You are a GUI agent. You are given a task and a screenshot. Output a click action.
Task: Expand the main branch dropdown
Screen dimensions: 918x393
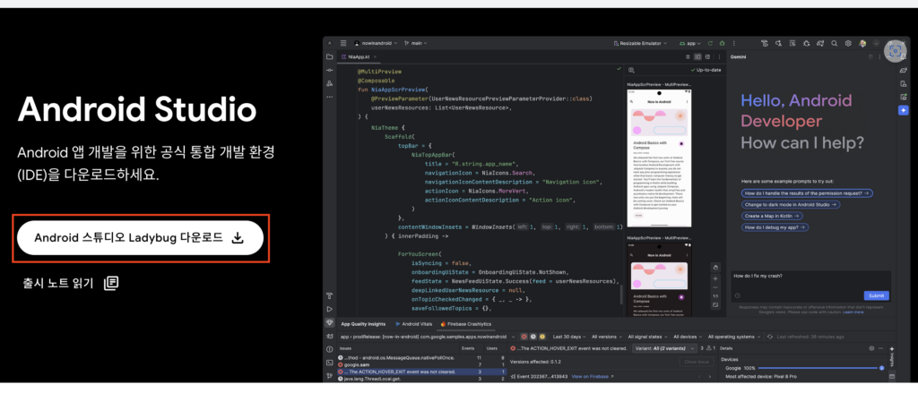(416, 43)
